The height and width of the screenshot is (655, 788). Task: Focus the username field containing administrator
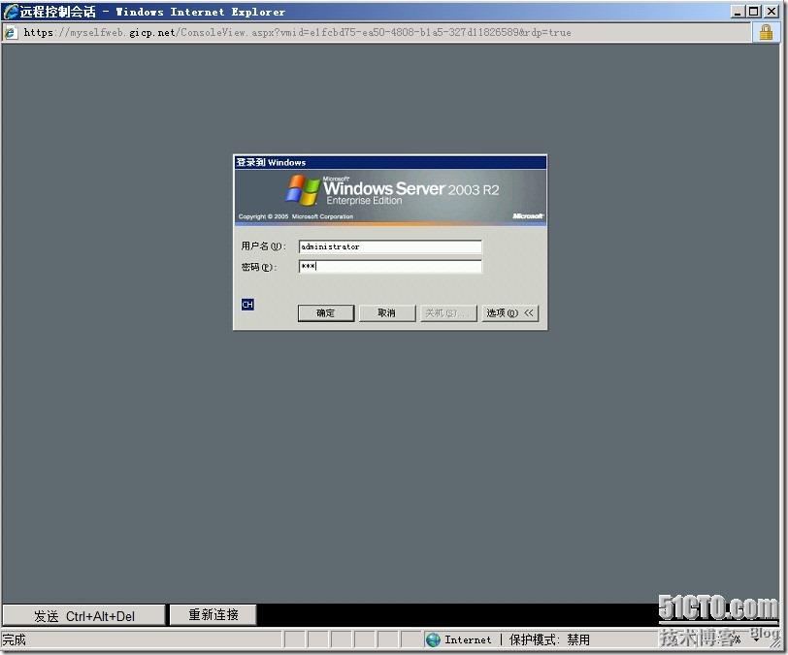[x=390, y=246]
